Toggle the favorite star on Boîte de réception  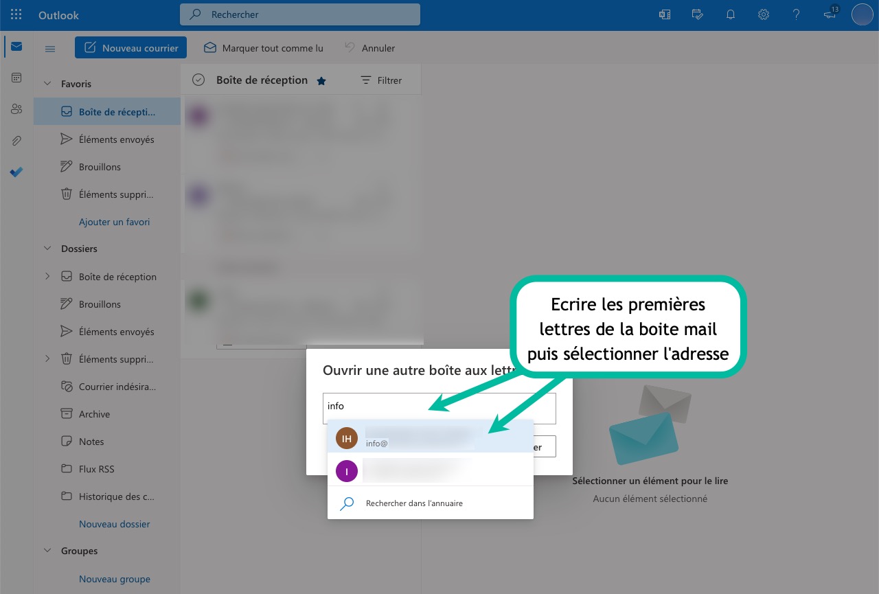pos(321,81)
